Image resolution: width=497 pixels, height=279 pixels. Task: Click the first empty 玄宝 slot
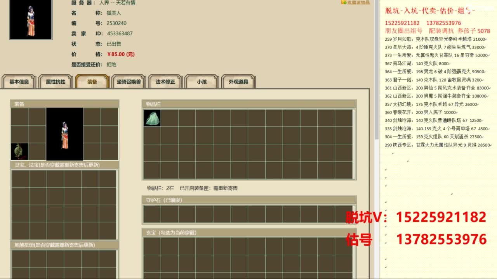[152, 246]
